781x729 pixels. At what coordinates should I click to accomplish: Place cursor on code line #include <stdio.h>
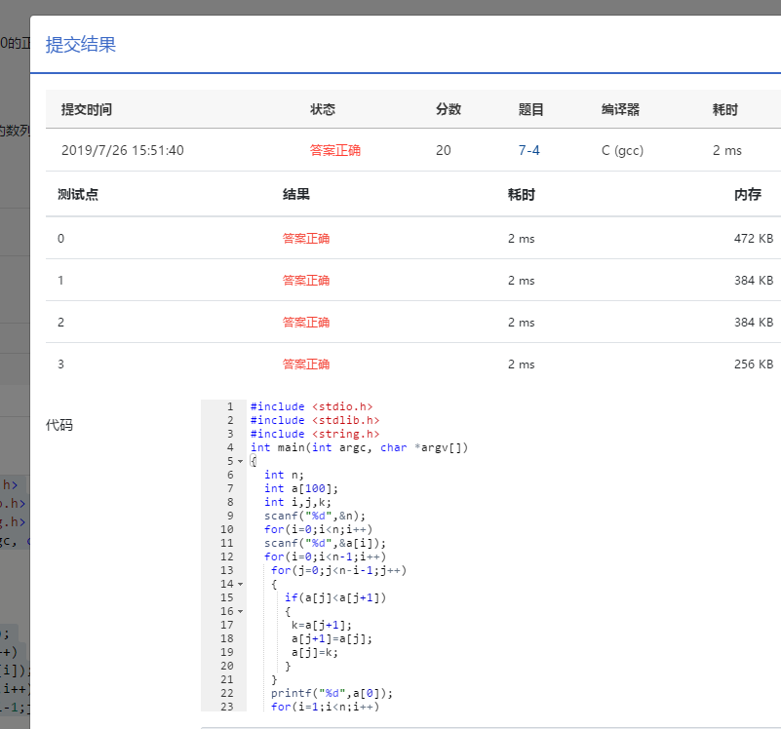pyautogui.click(x=311, y=406)
